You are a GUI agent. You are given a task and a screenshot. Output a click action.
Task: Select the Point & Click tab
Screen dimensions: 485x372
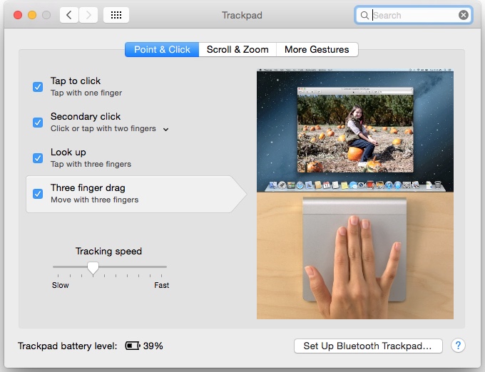click(162, 49)
